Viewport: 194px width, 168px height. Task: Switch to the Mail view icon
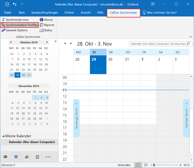pos(5,157)
